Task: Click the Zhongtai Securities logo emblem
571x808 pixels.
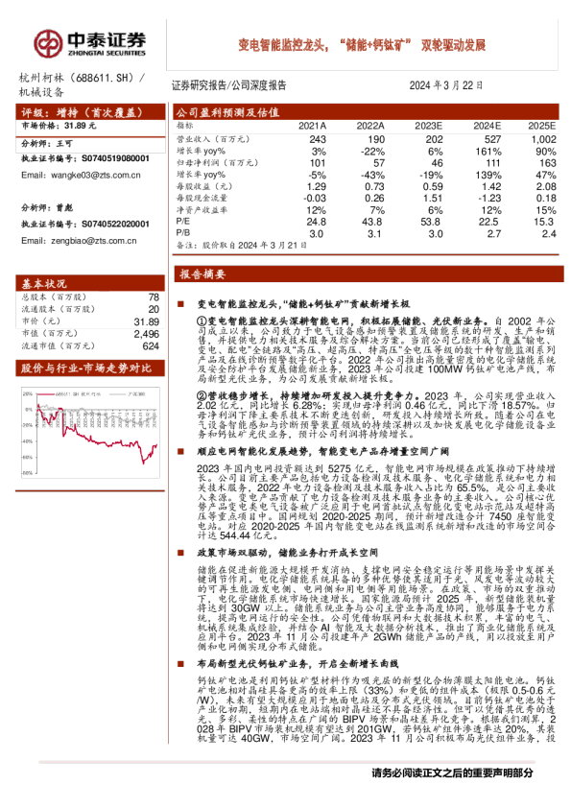Action: coord(48,44)
